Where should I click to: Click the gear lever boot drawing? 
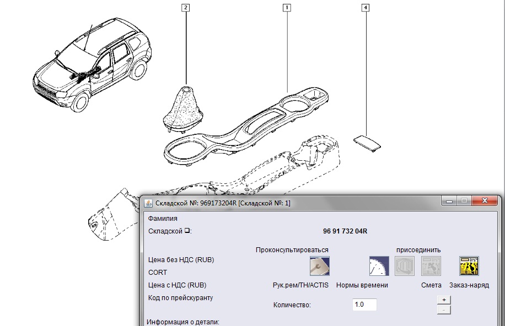click(x=183, y=110)
